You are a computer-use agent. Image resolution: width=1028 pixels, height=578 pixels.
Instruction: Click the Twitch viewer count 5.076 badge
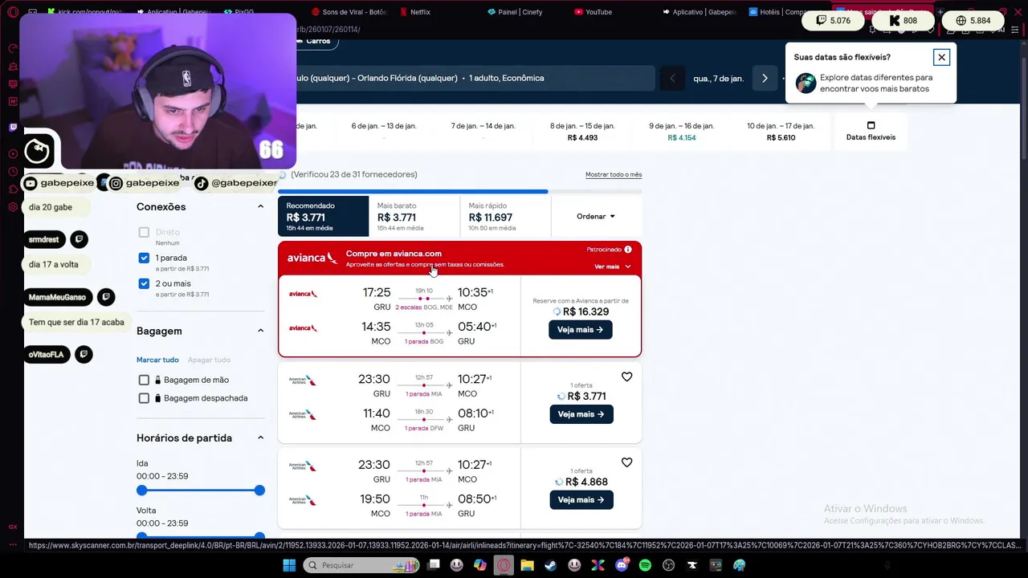point(832,20)
